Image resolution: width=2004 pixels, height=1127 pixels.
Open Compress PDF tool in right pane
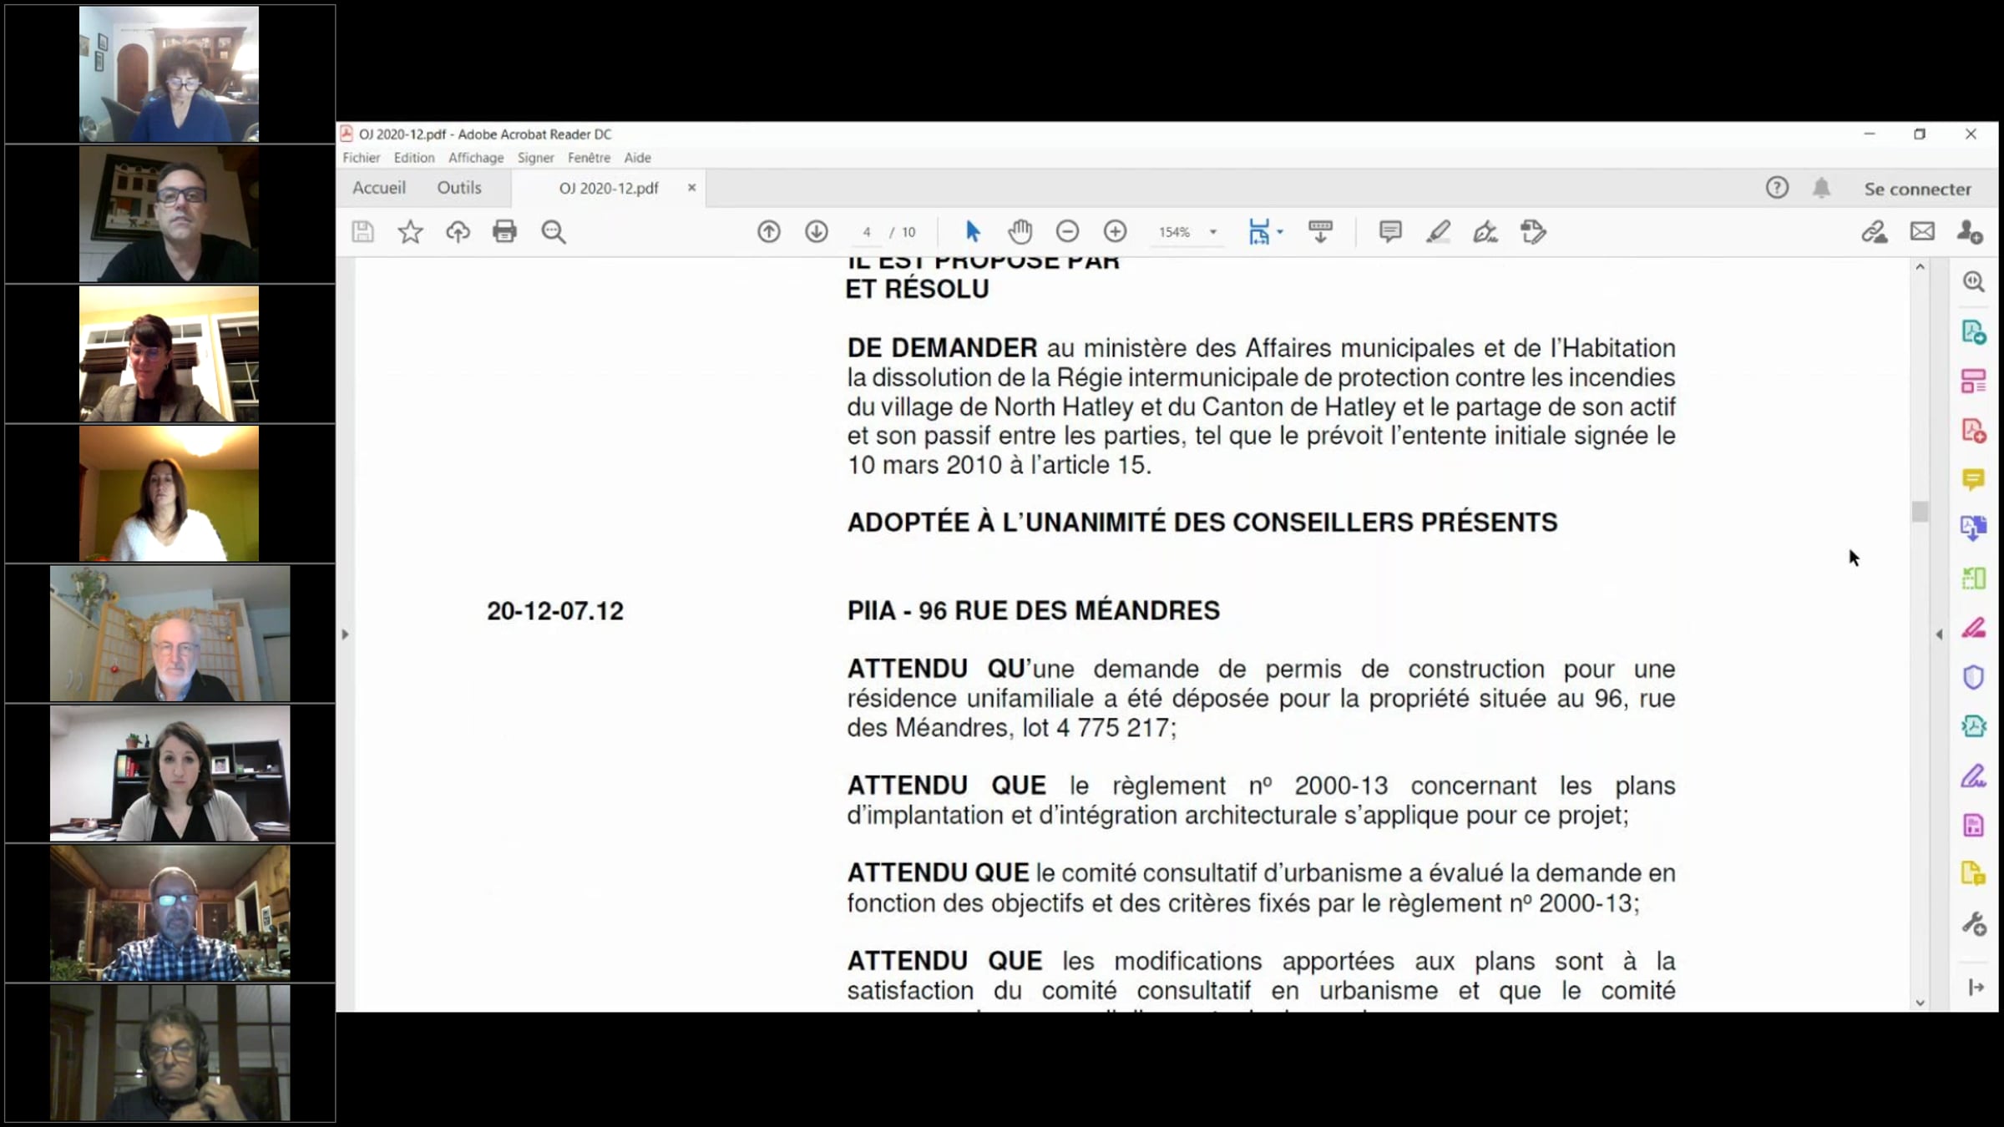(1973, 726)
